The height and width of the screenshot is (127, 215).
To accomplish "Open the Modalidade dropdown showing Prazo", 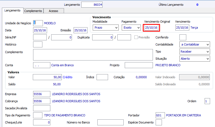I will [x=106, y=28].
